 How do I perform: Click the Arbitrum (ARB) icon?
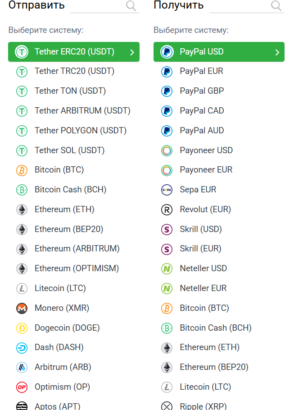22,367
